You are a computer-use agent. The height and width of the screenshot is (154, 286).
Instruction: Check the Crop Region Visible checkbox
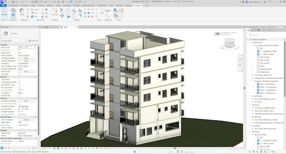click(19, 82)
